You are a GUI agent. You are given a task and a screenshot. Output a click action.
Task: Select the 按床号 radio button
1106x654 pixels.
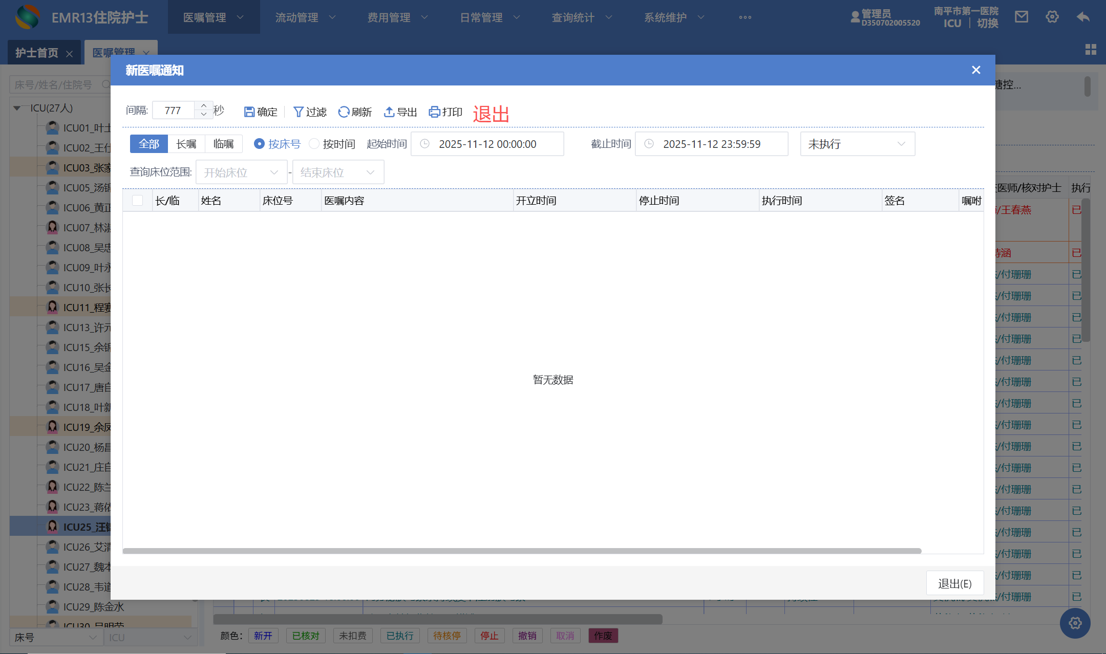coord(259,144)
